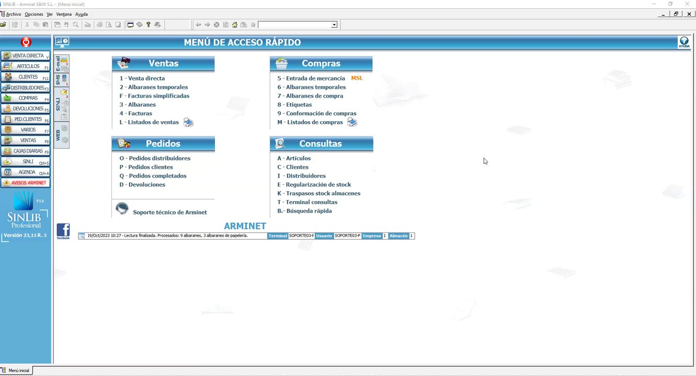This screenshot has width=696, height=376.
Task: Click the copy toolbar icon
Action: tap(36, 25)
